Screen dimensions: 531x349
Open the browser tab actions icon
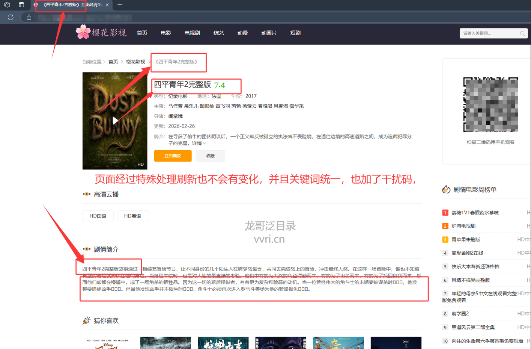point(7,5)
